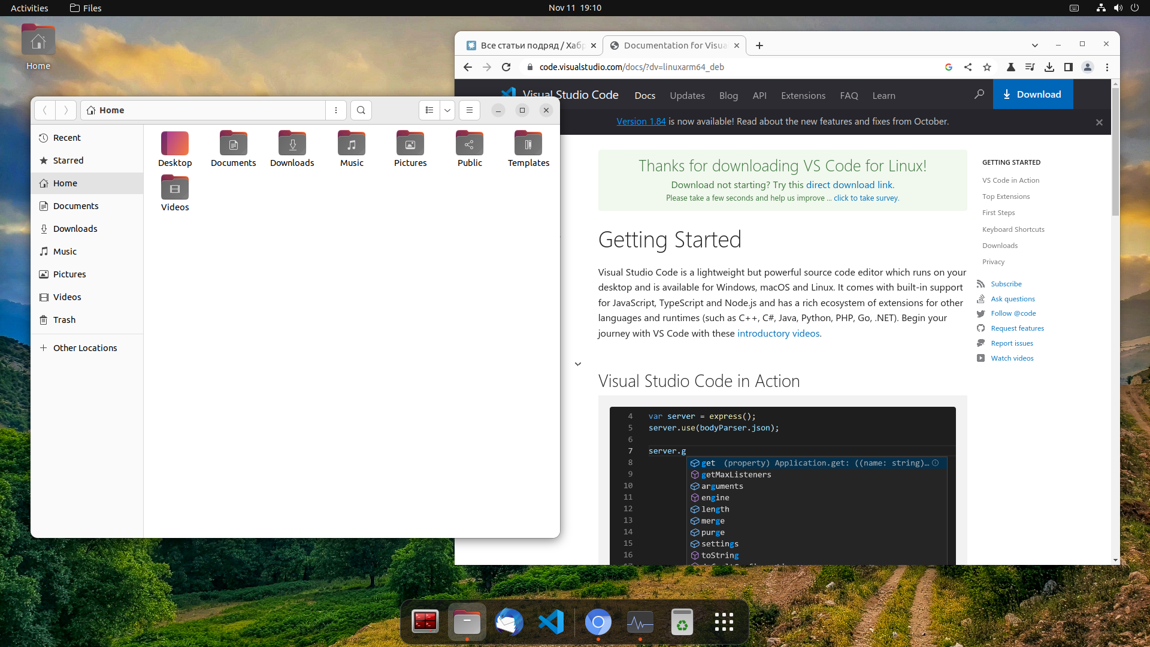Click the system monitor icon in dock
This screenshot has height=647, width=1150.
coord(639,622)
